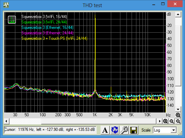Select the green Squeezebox 3 WiFi 24/44 legend

click(44, 22)
